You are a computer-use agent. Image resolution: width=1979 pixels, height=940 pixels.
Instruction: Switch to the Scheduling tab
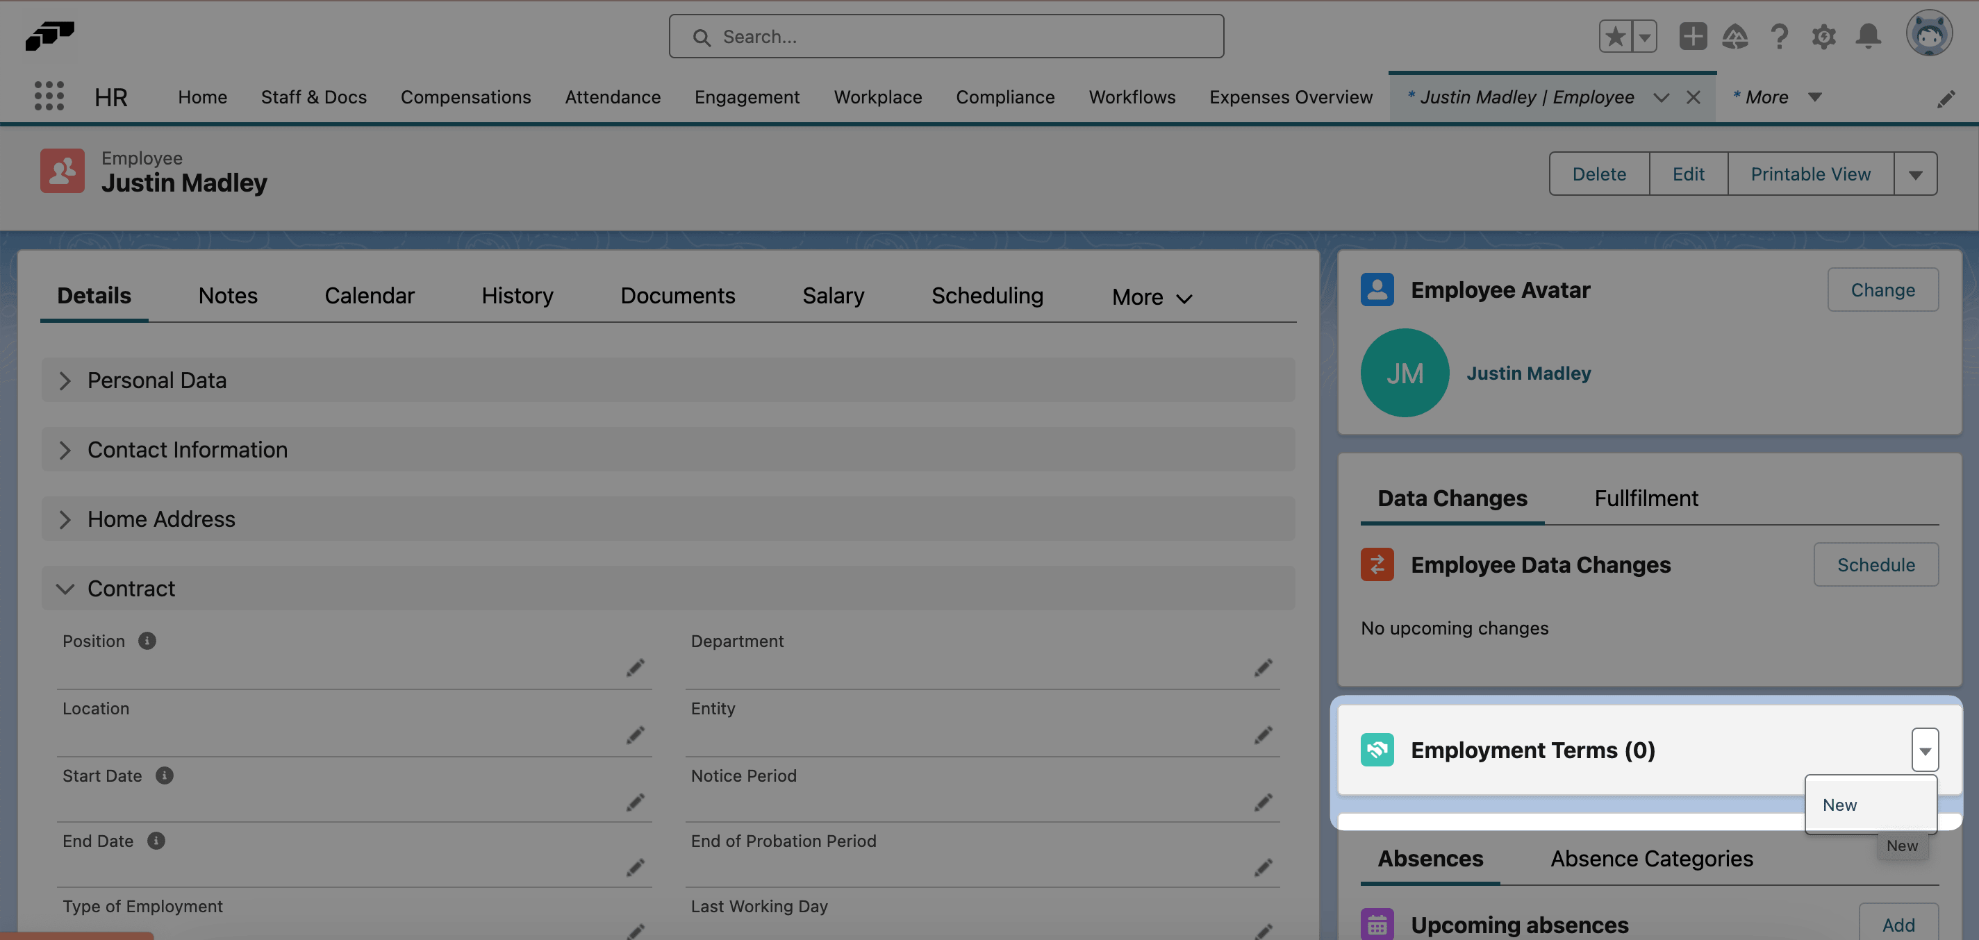(987, 295)
